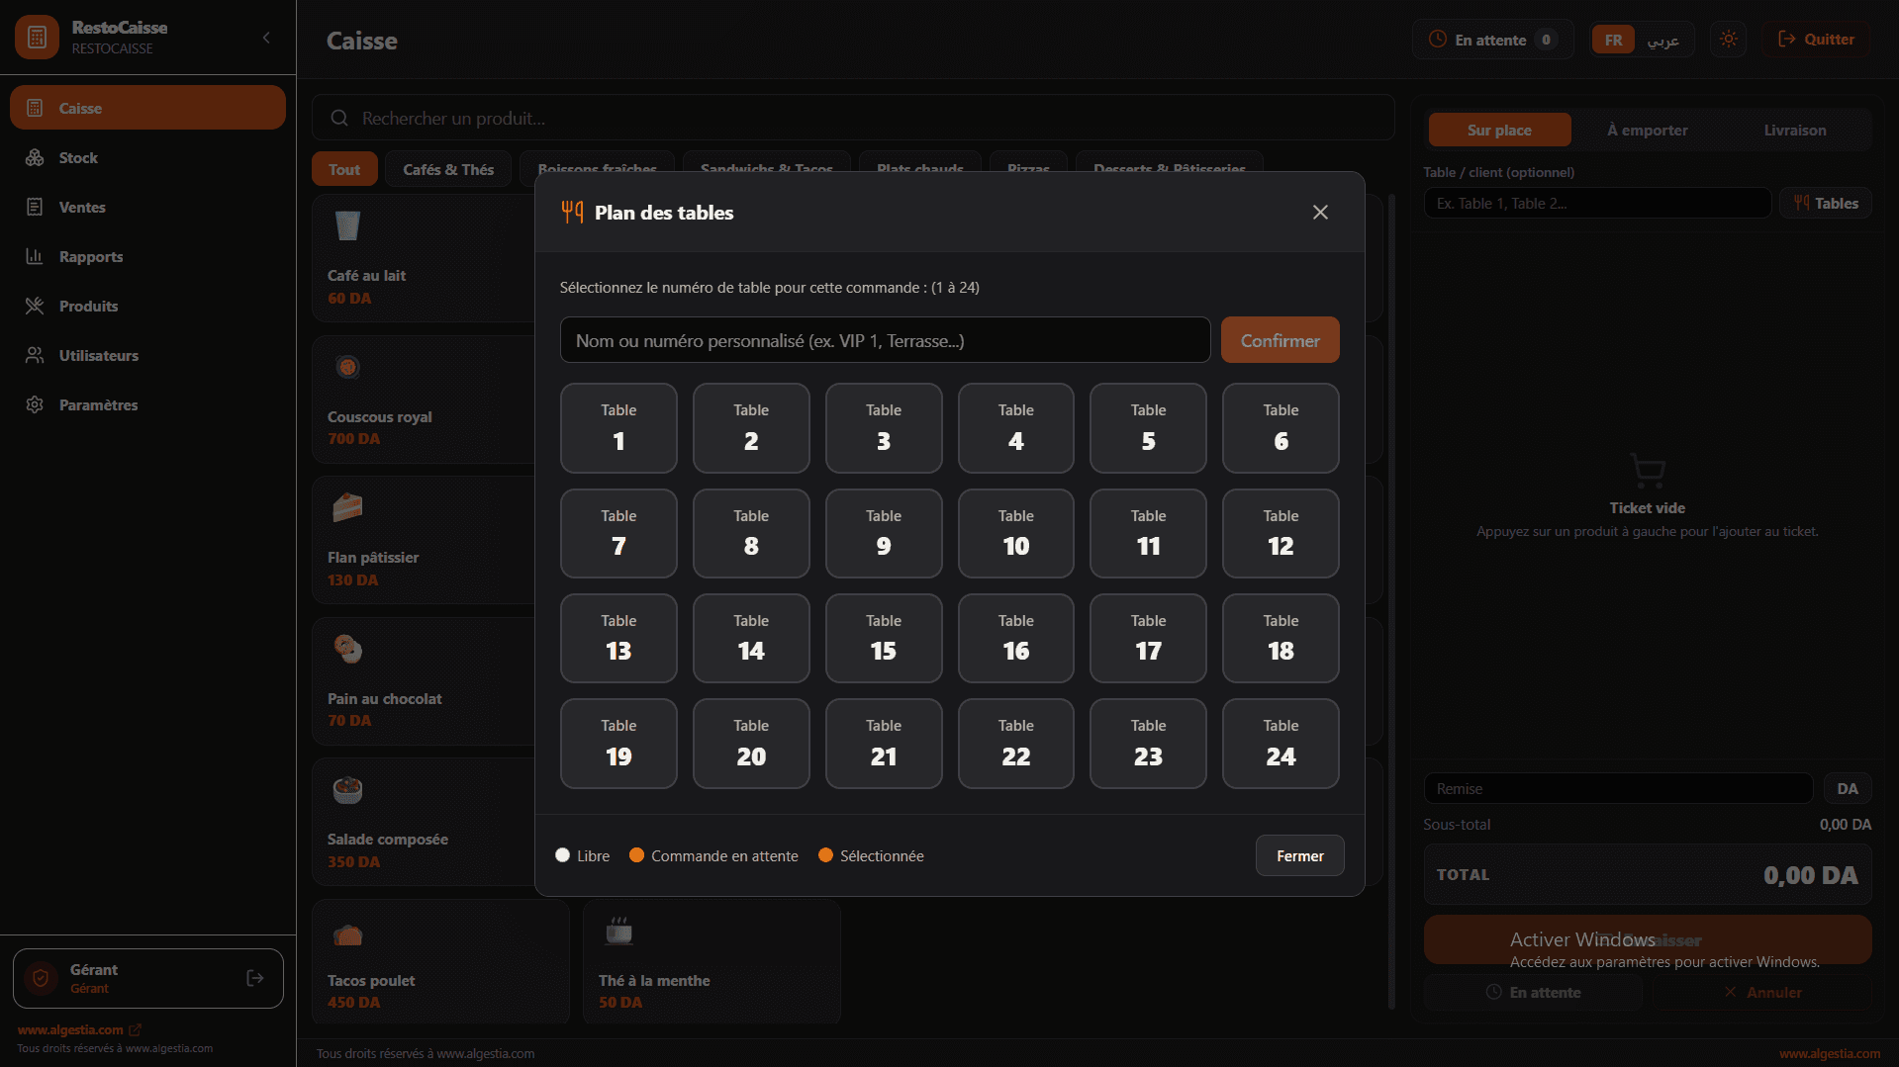Click the Caisse sidebar item
The width and height of the screenshot is (1899, 1067).
pos(147,108)
